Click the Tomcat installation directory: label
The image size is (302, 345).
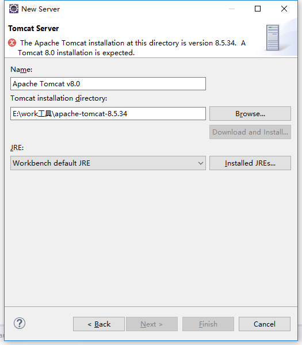59,98
